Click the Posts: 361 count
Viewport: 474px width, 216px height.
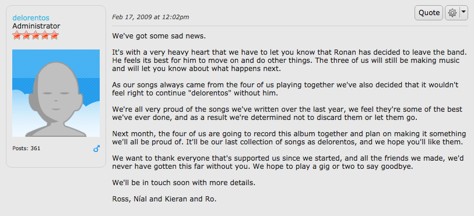pos(26,148)
